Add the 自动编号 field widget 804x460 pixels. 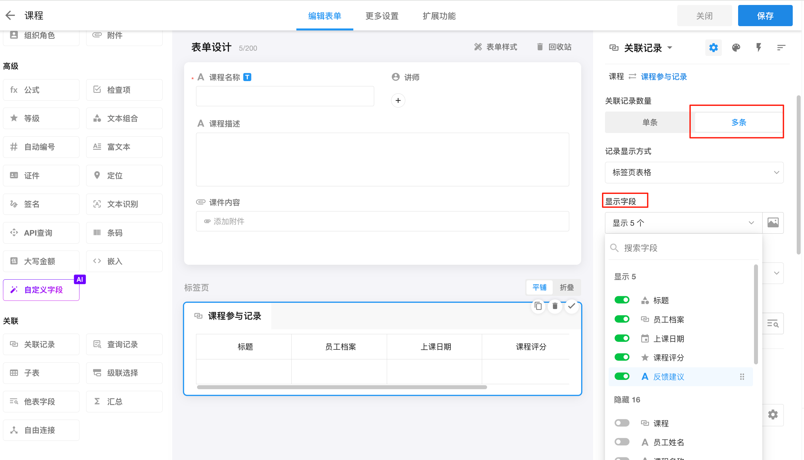(x=41, y=147)
